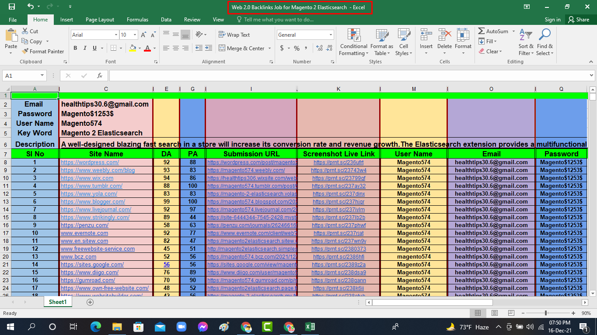597x335 pixels.
Task: Click the Share button
Action: 578,20
